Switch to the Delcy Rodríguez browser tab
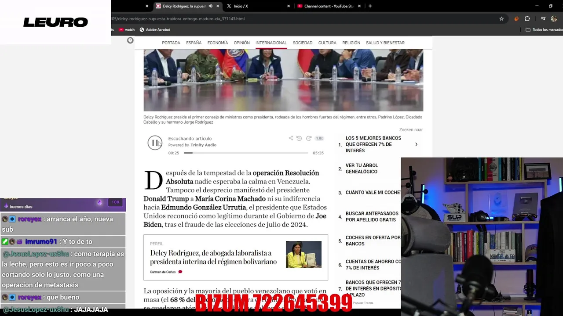The height and width of the screenshot is (316, 563). [x=184, y=6]
